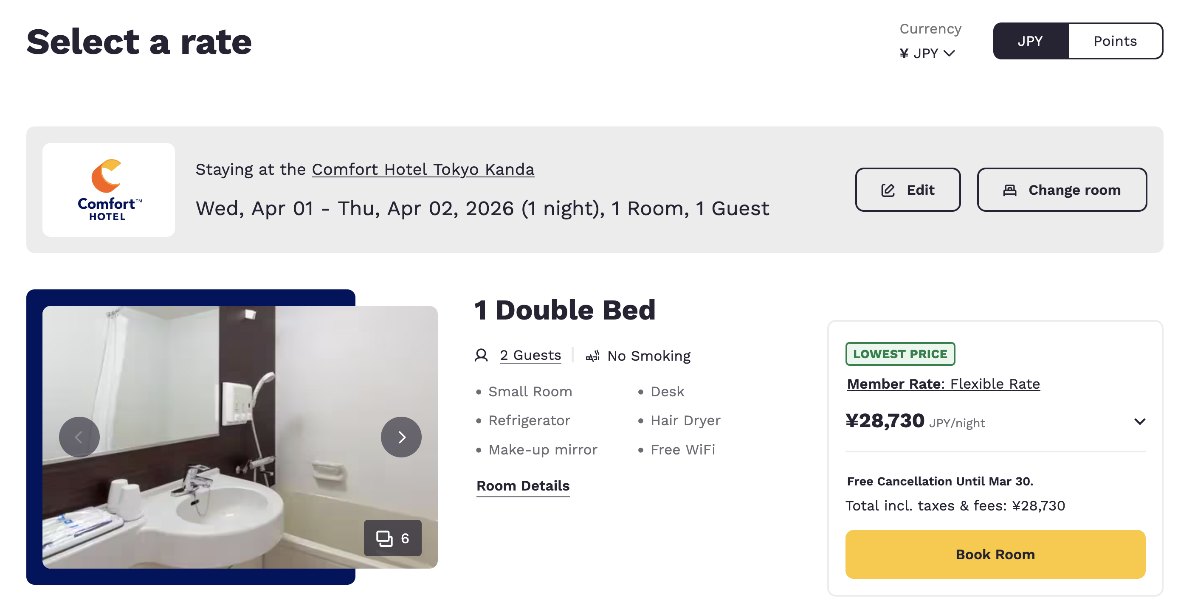Open the Comfort Hotel Tokyo Kanda link
1178x600 pixels.
tap(422, 169)
